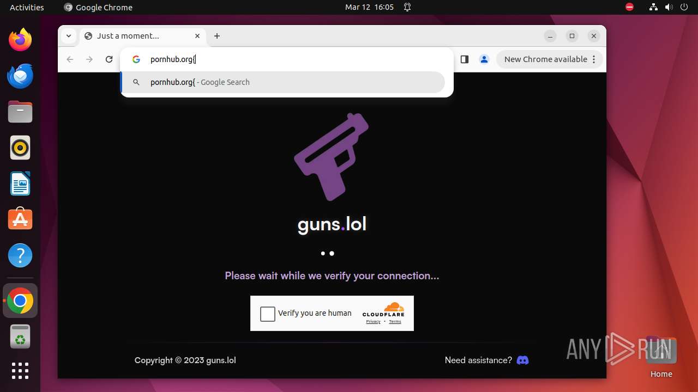Open Firefox from the dock
Viewport: 698px width, 392px height.
point(20,40)
